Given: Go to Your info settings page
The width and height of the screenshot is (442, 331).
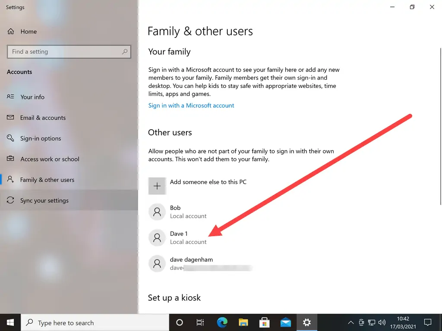Looking at the screenshot, I should click(32, 97).
